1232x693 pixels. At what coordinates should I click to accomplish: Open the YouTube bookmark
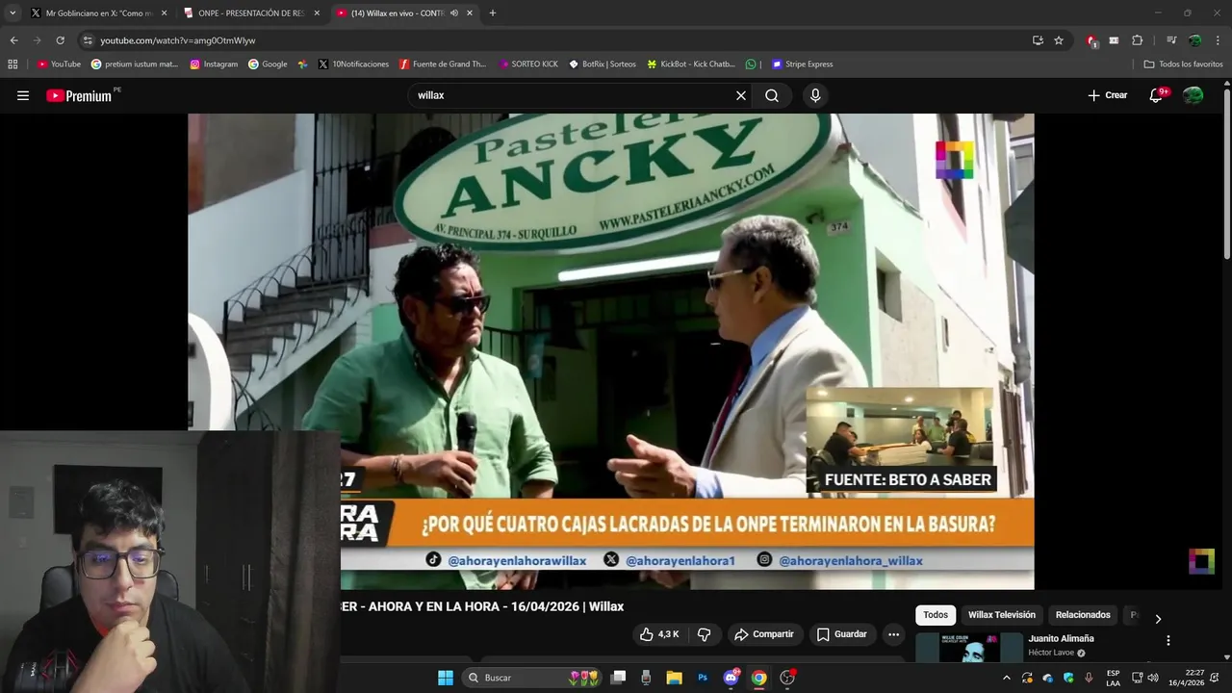(x=59, y=64)
